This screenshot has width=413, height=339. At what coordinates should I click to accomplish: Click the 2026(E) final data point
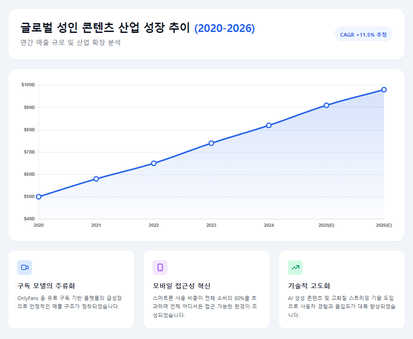384,90
